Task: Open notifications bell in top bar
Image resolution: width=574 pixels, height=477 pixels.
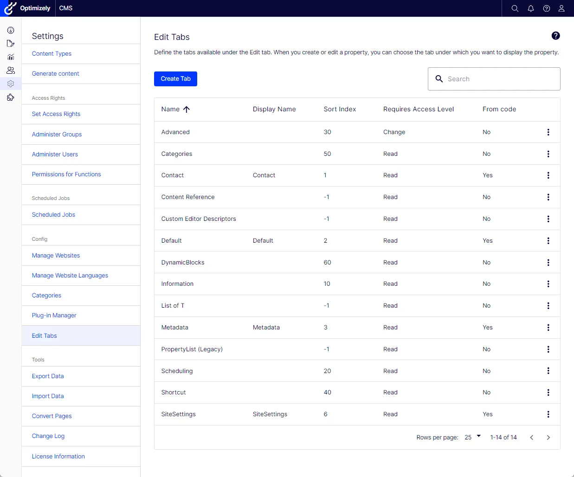Action: pyautogui.click(x=531, y=8)
